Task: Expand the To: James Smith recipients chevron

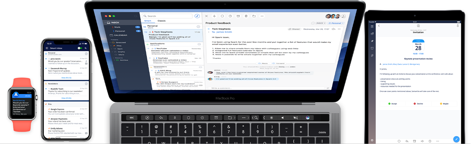Action: [209, 32]
